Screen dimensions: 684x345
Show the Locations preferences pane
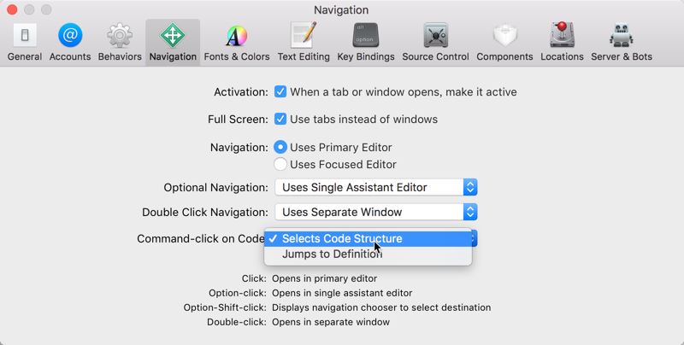tap(562, 42)
